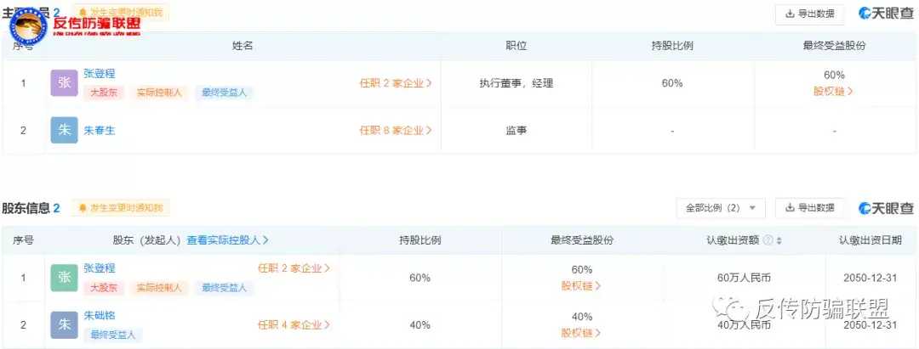This screenshot has height=349, width=919.
Task: Expand 任职 8 家企业 for 朱春生
Action: [395, 130]
